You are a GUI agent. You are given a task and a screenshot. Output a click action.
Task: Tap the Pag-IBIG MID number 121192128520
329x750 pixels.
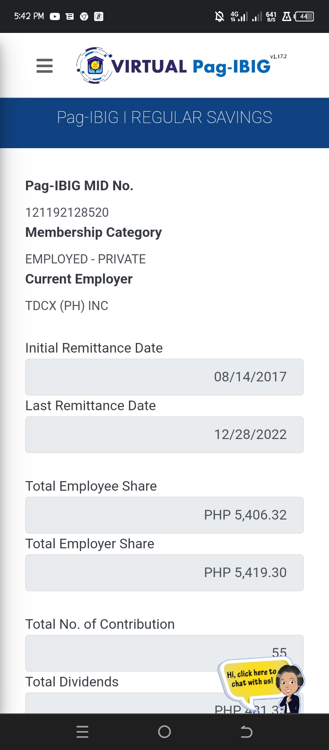67,212
